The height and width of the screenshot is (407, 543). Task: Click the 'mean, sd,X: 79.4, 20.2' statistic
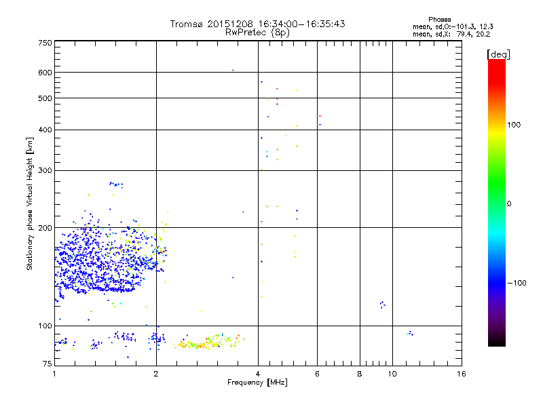click(x=451, y=34)
